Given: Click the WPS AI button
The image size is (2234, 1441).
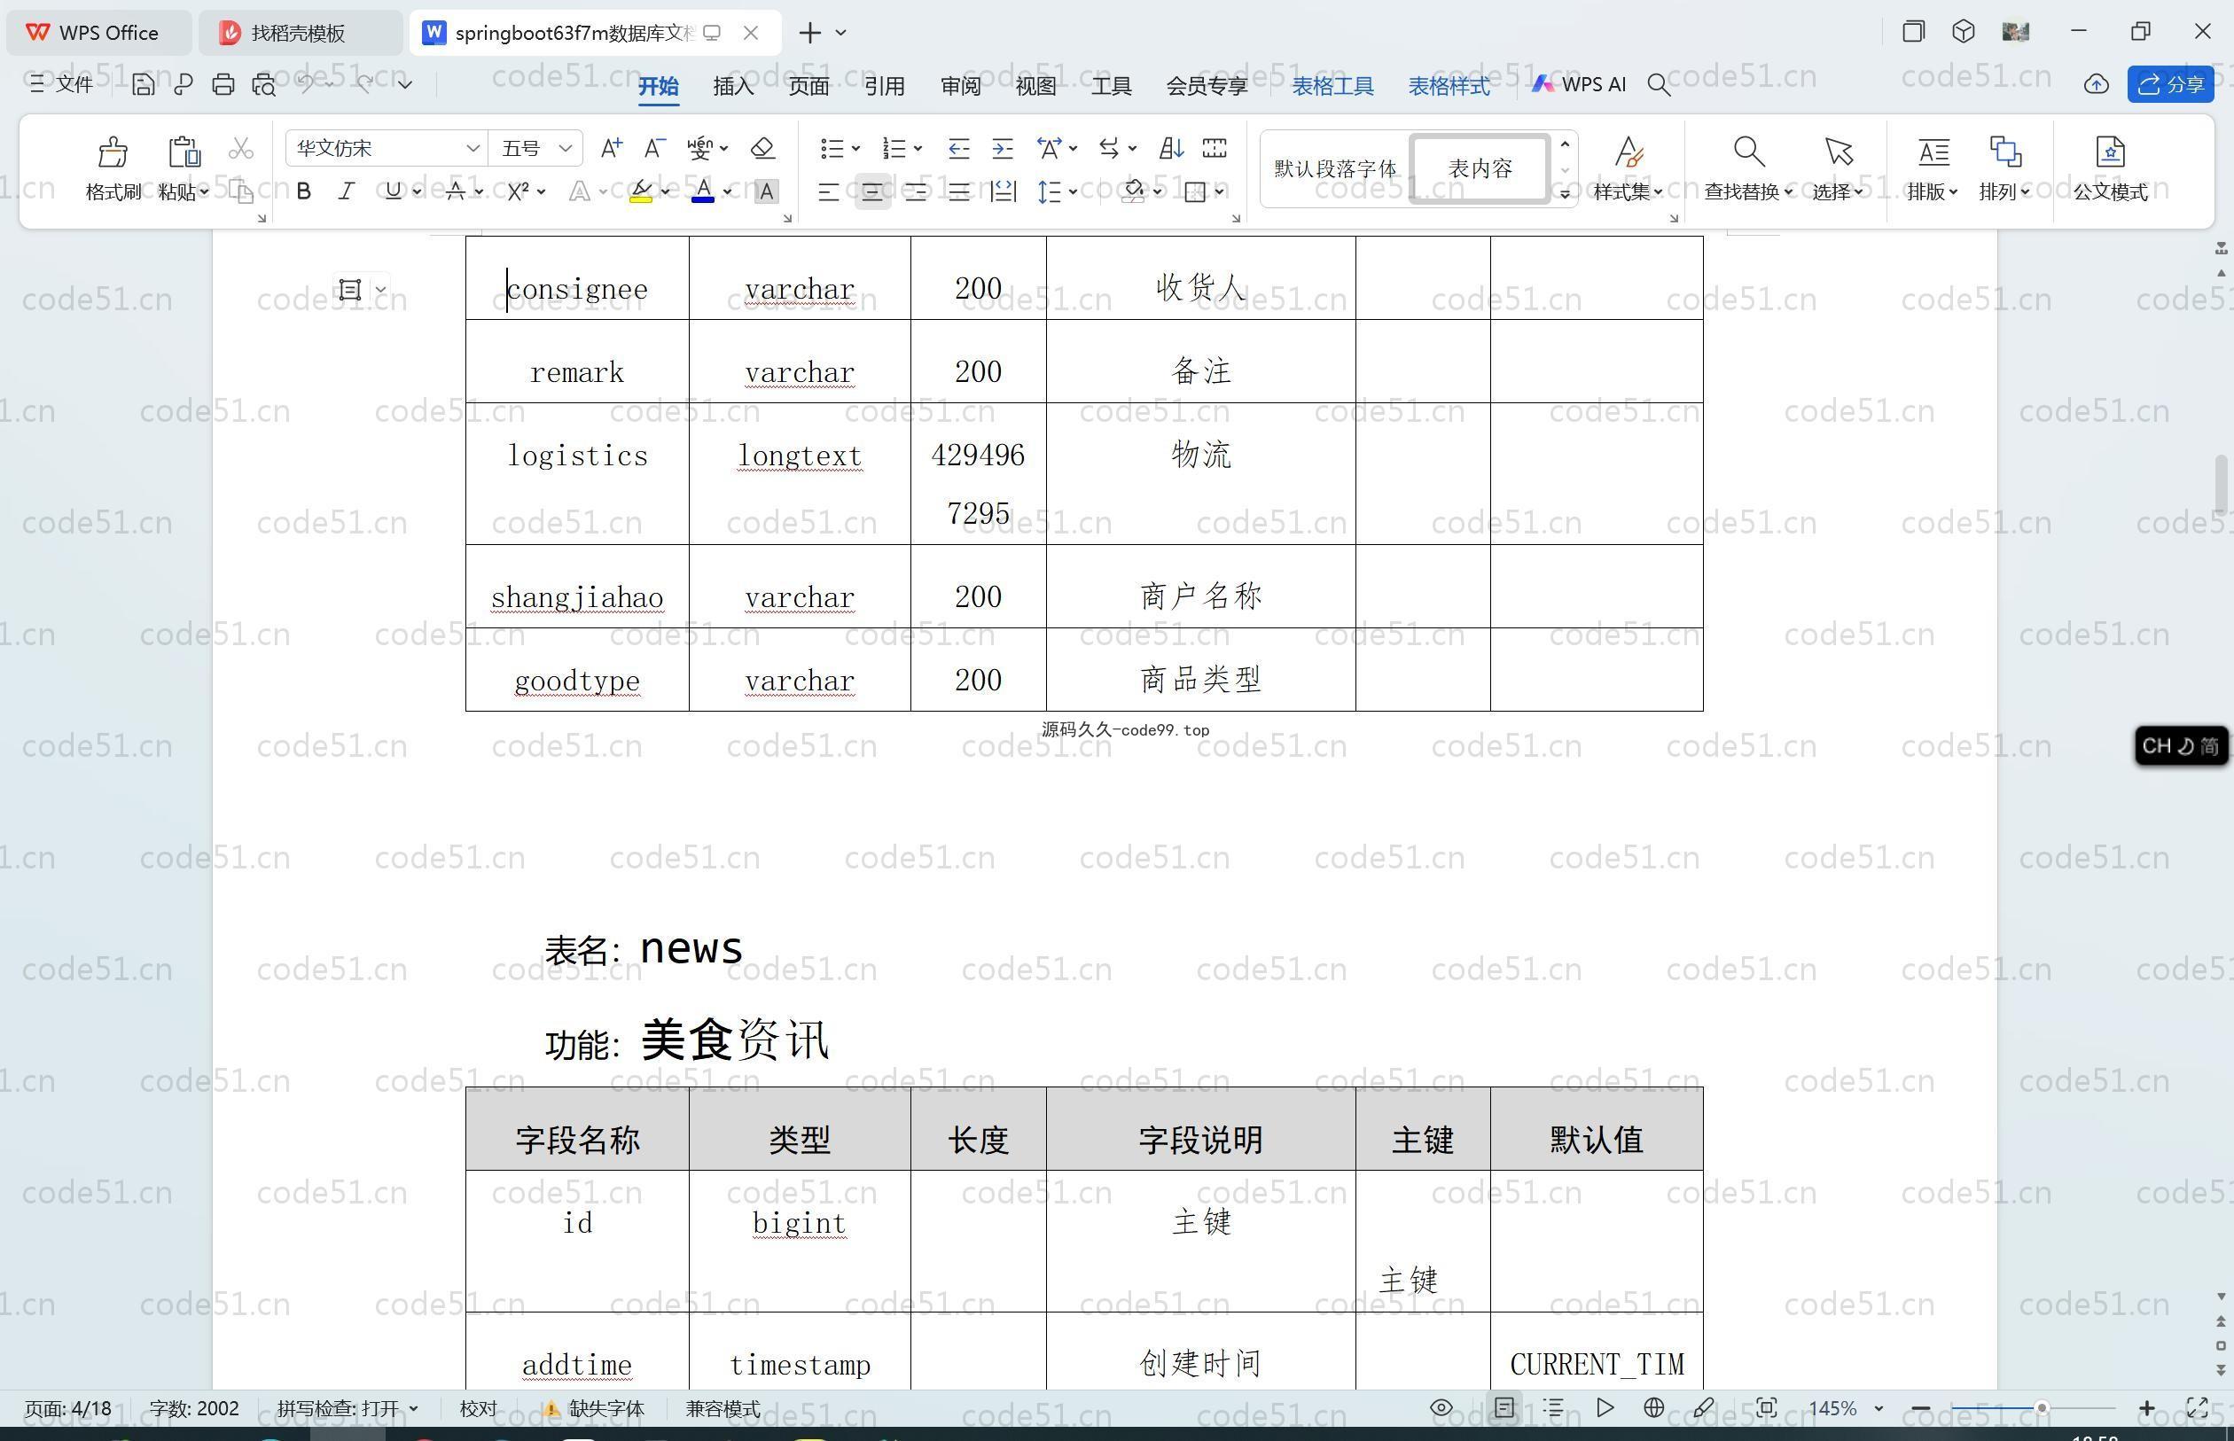Looking at the screenshot, I should [1579, 84].
